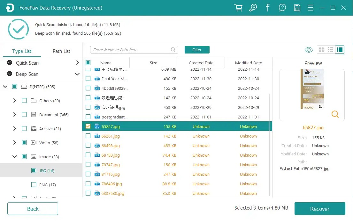Expand the Quick Scan section arrow
This screenshot has width=353, height=221.
[x=77, y=63]
